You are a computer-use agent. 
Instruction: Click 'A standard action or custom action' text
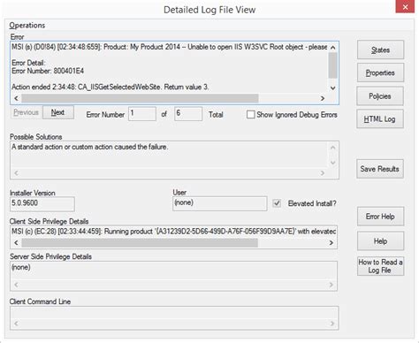(90, 147)
